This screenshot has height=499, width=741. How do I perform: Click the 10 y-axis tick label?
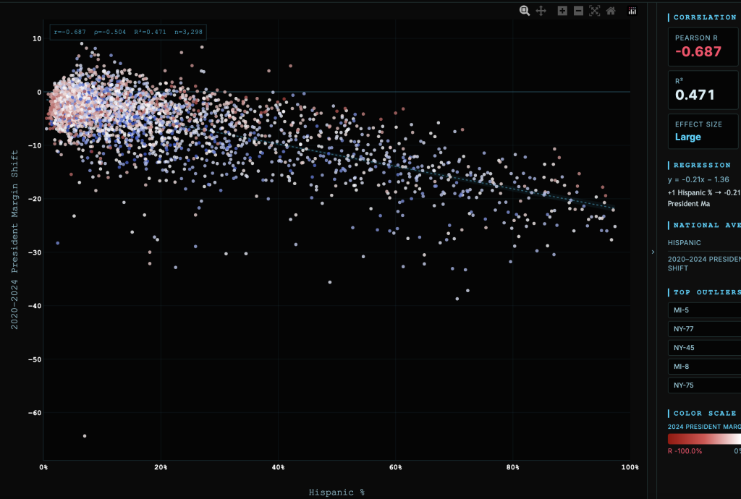37,39
